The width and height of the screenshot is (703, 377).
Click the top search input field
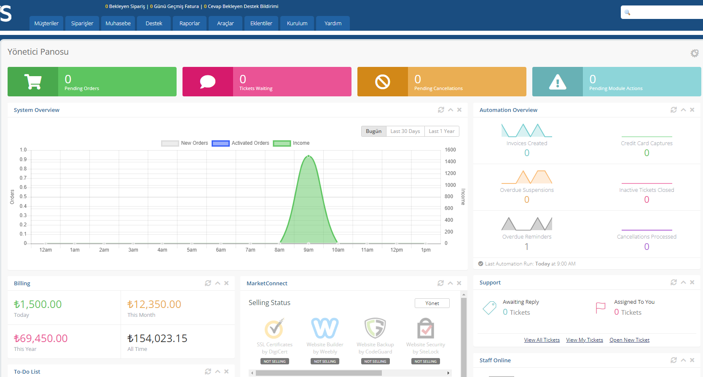tap(662, 12)
